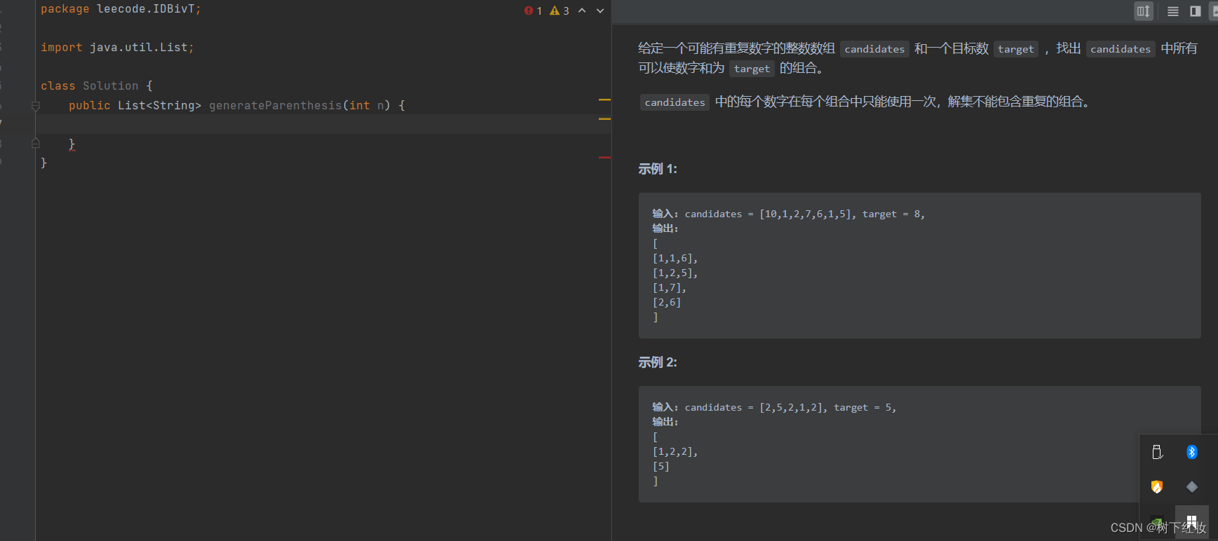Click '[1,2,5],' output line in example 1
Image resolution: width=1218 pixels, height=541 pixels.
point(675,273)
